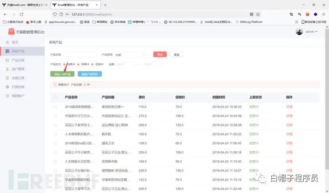Open the 产品类型 dropdown showing 全部
This screenshot has width=329, height=193.
(131, 55)
